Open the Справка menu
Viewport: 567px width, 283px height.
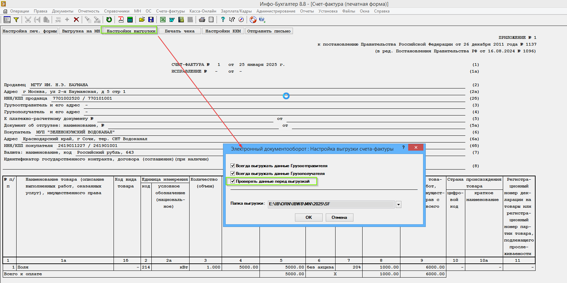click(381, 11)
